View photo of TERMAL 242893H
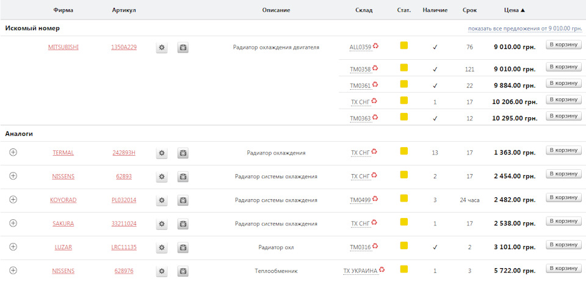Screen dimensions: 586x284 (183, 153)
